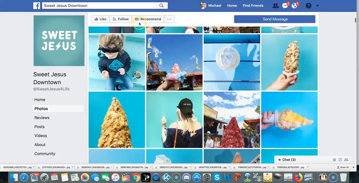Expand options arrow for download 26993914_935395039
Screen dimensions: 359x183
tap(112, 167)
